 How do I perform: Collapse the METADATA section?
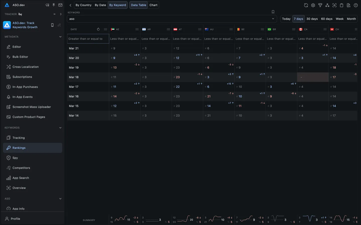coord(60,37)
